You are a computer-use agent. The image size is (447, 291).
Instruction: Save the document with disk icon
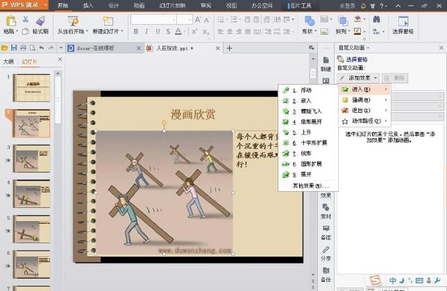(x=14, y=48)
